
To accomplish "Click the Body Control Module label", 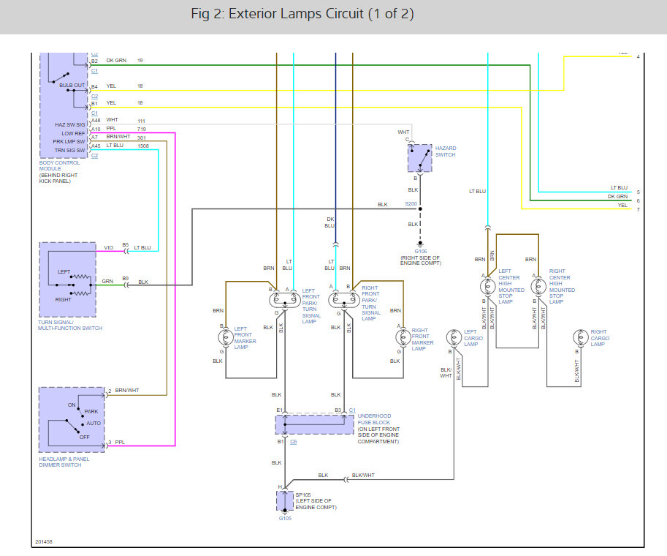I will click(x=59, y=166).
